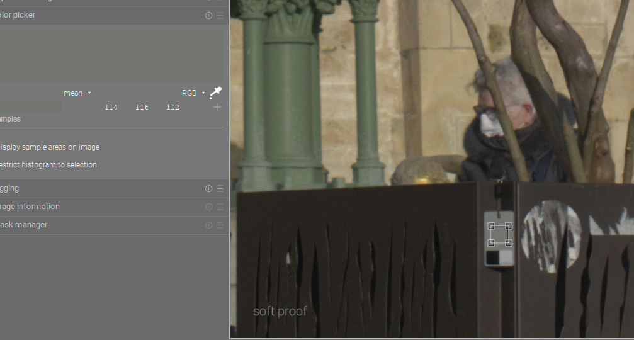Expand the image information module

point(63,207)
